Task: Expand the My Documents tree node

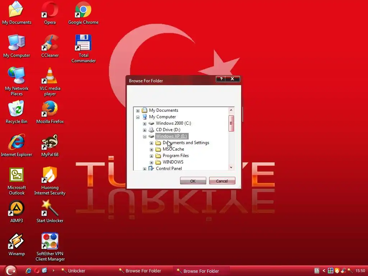Action: tap(138, 111)
